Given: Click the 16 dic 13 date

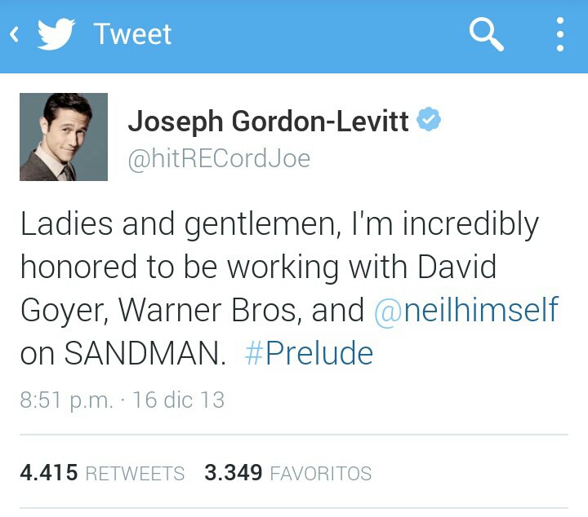Looking at the screenshot, I should 179,400.
